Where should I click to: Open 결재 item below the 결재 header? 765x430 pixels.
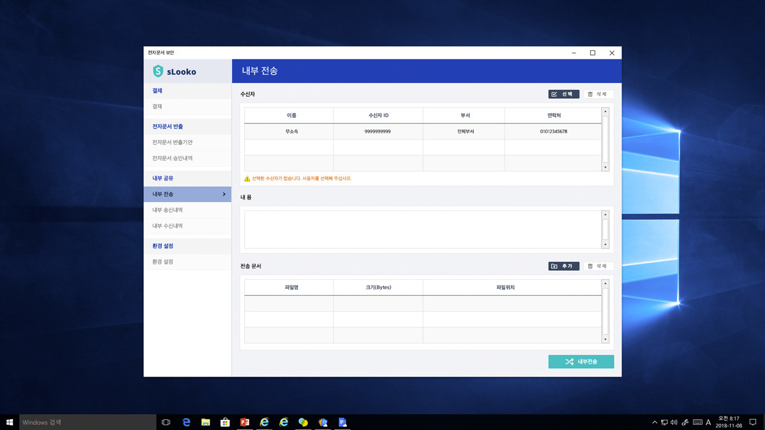[x=187, y=106]
